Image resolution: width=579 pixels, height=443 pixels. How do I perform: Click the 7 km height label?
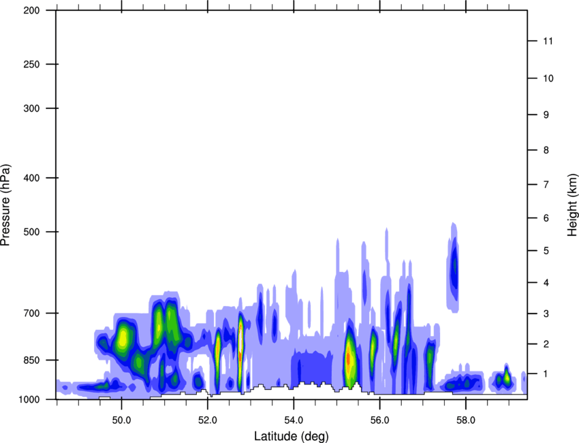[x=546, y=185]
